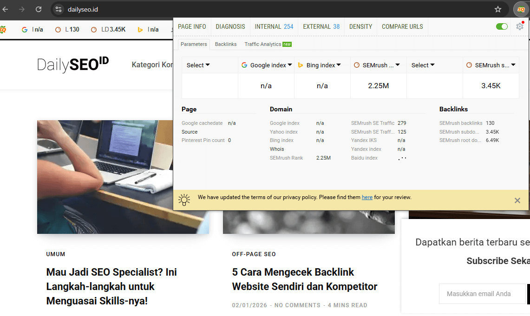Click SEMrush backlinks value 130

(x=490, y=123)
